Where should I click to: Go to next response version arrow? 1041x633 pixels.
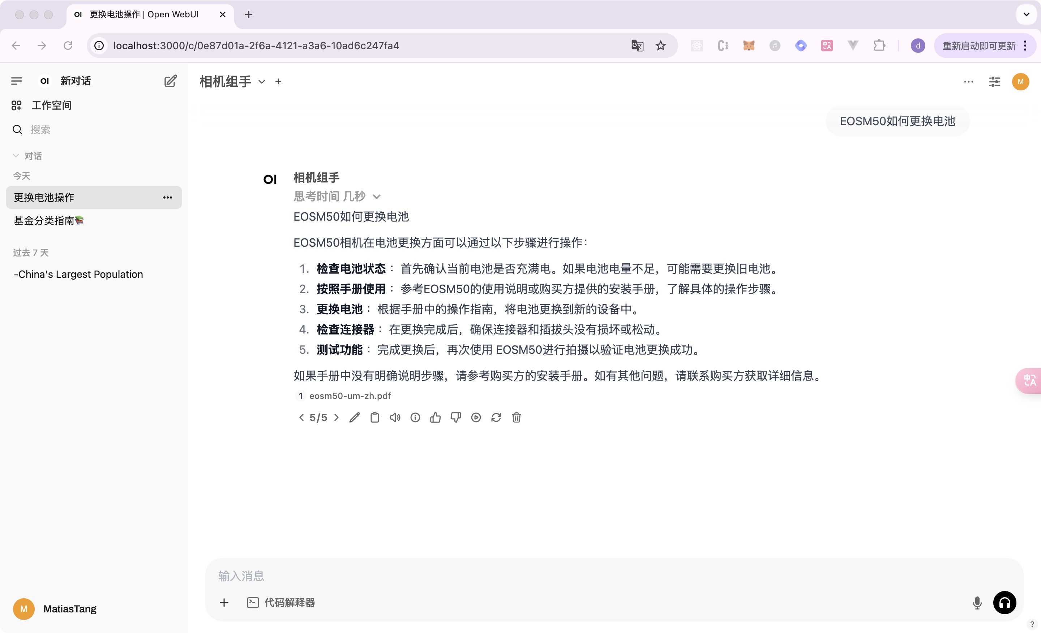point(336,417)
